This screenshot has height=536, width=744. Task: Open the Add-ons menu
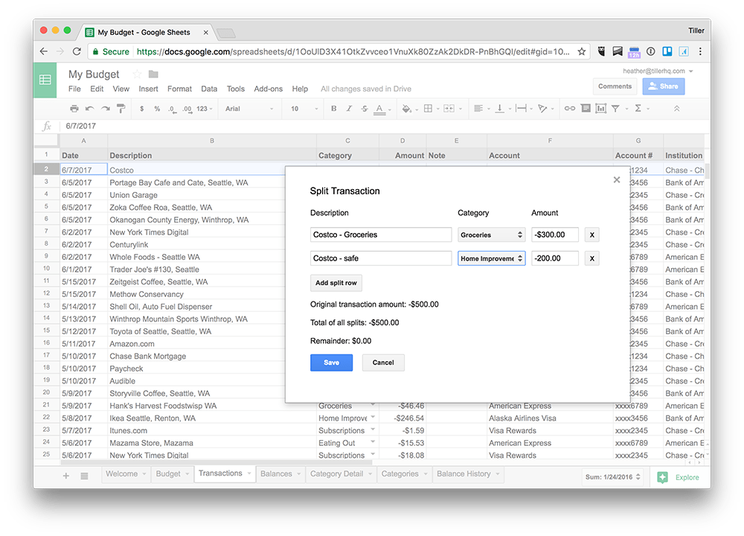[x=268, y=89]
